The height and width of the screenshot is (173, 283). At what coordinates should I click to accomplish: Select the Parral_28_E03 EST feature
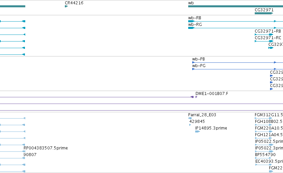click(190, 118)
